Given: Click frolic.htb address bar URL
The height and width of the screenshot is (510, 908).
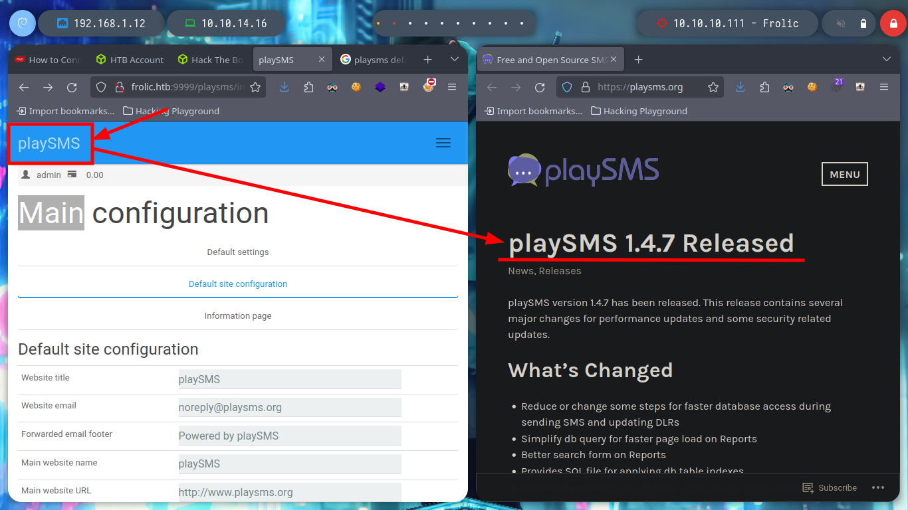Looking at the screenshot, I should (x=188, y=87).
